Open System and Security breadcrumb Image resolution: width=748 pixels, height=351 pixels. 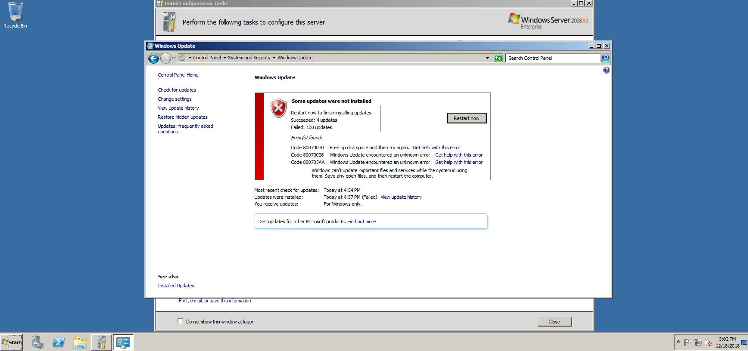249,58
